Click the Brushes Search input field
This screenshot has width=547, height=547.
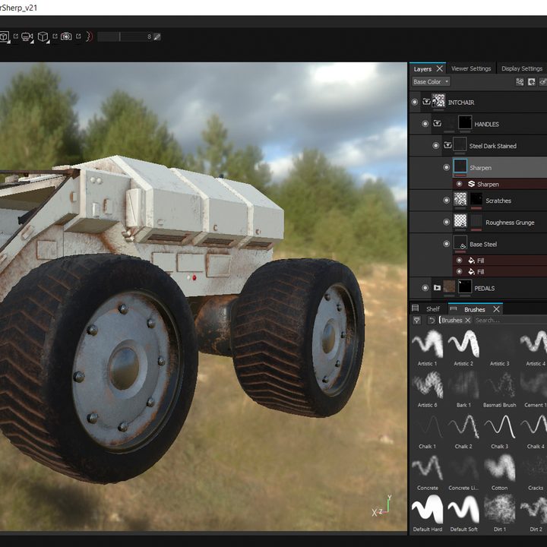click(510, 321)
